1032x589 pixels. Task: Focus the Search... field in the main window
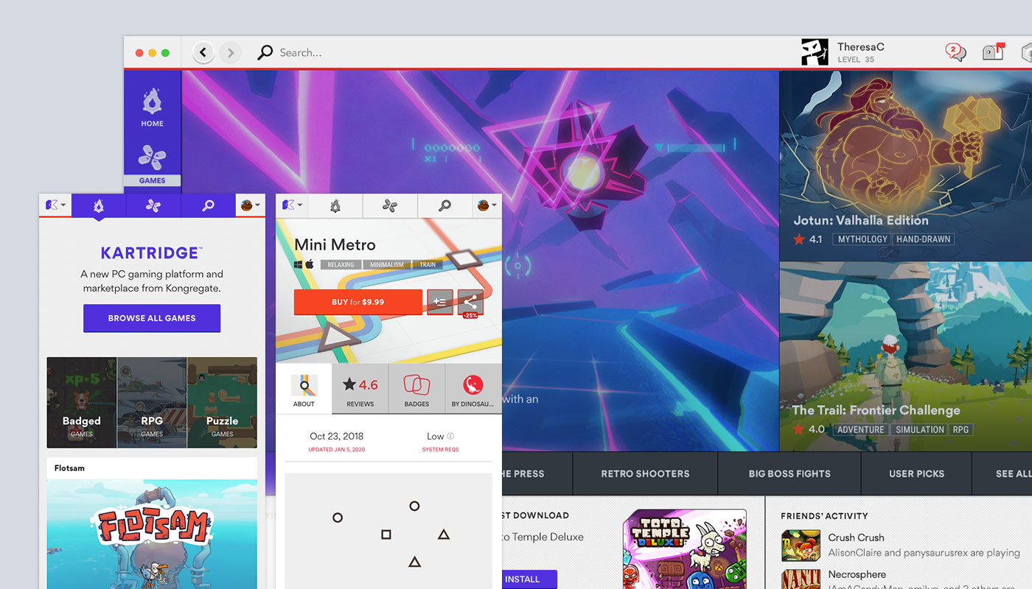[301, 53]
